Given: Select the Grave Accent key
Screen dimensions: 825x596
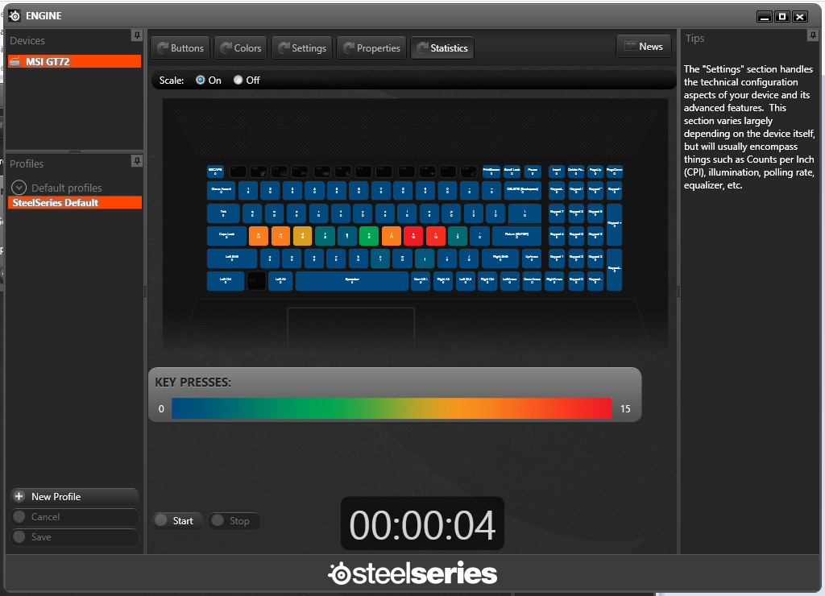Looking at the screenshot, I should tap(221, 190).
